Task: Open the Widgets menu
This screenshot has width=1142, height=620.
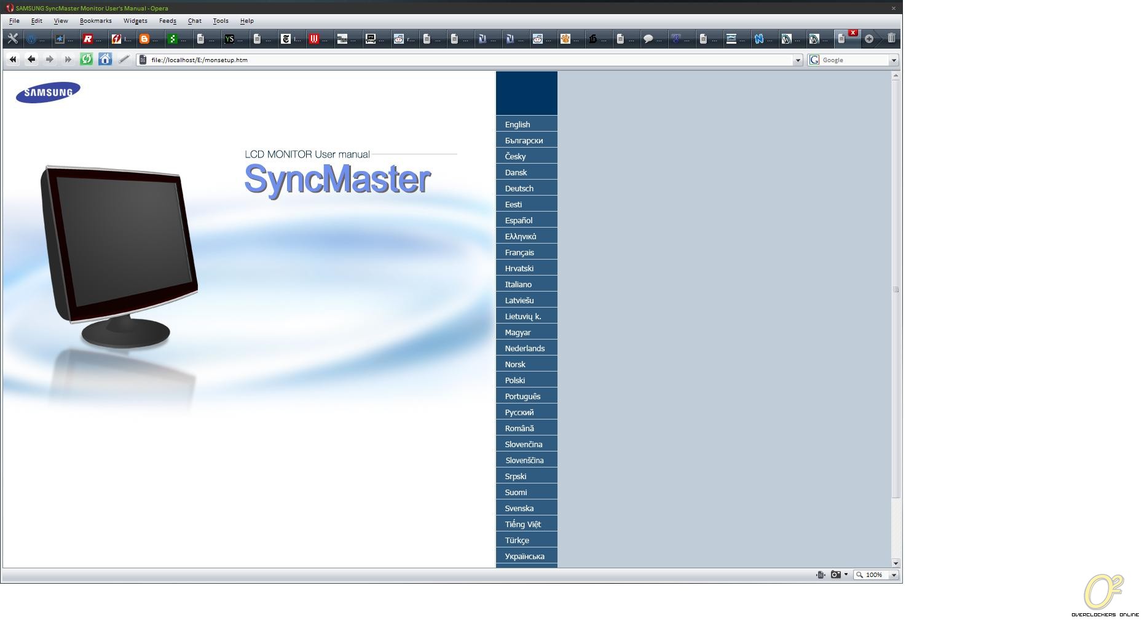Action: point(135,21)
